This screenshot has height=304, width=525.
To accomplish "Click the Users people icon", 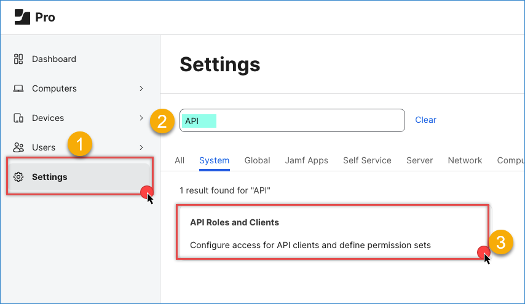I will click(x=18, y=147).
